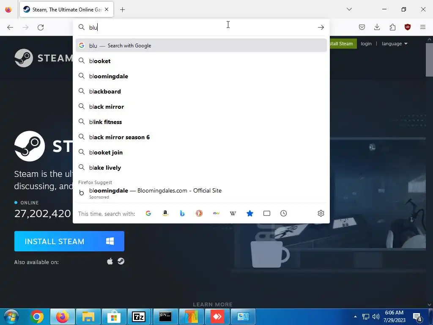Open search settings gear icon
Screen dimensions: 433x325
coord(321,213)
